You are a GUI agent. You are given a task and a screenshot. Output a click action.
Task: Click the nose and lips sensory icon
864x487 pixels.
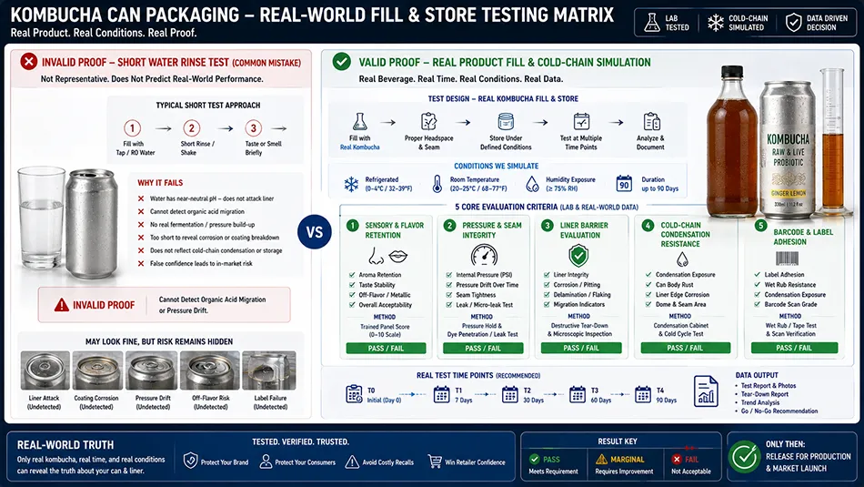point(387,256)
